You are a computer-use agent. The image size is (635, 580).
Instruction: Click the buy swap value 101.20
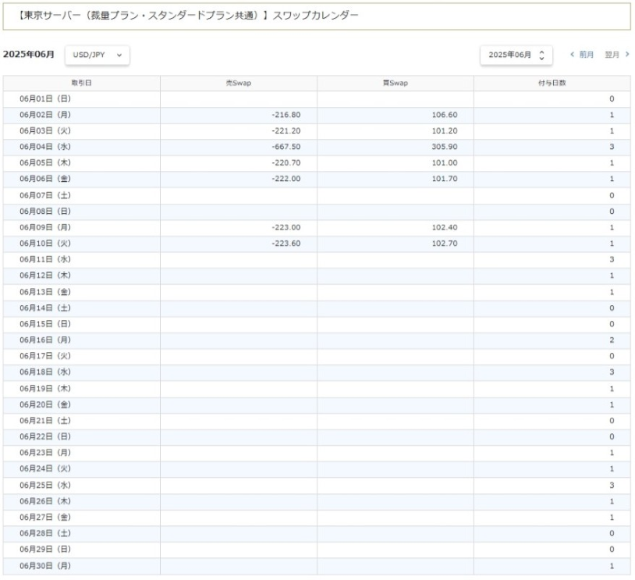(x=444, y=131)
